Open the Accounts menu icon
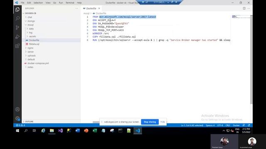266x149 pixels. 17,109
